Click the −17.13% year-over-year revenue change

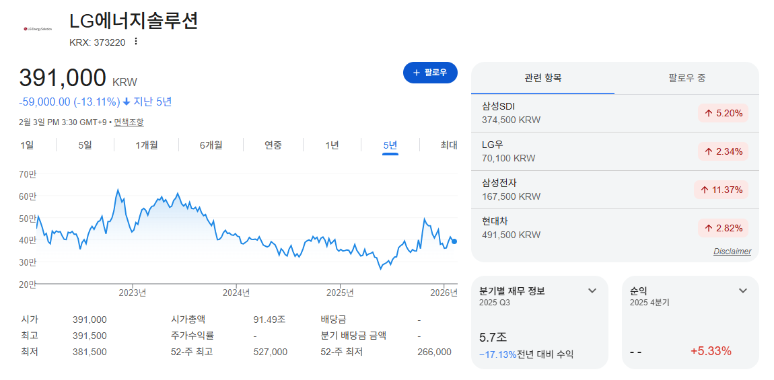pos(497,354)
